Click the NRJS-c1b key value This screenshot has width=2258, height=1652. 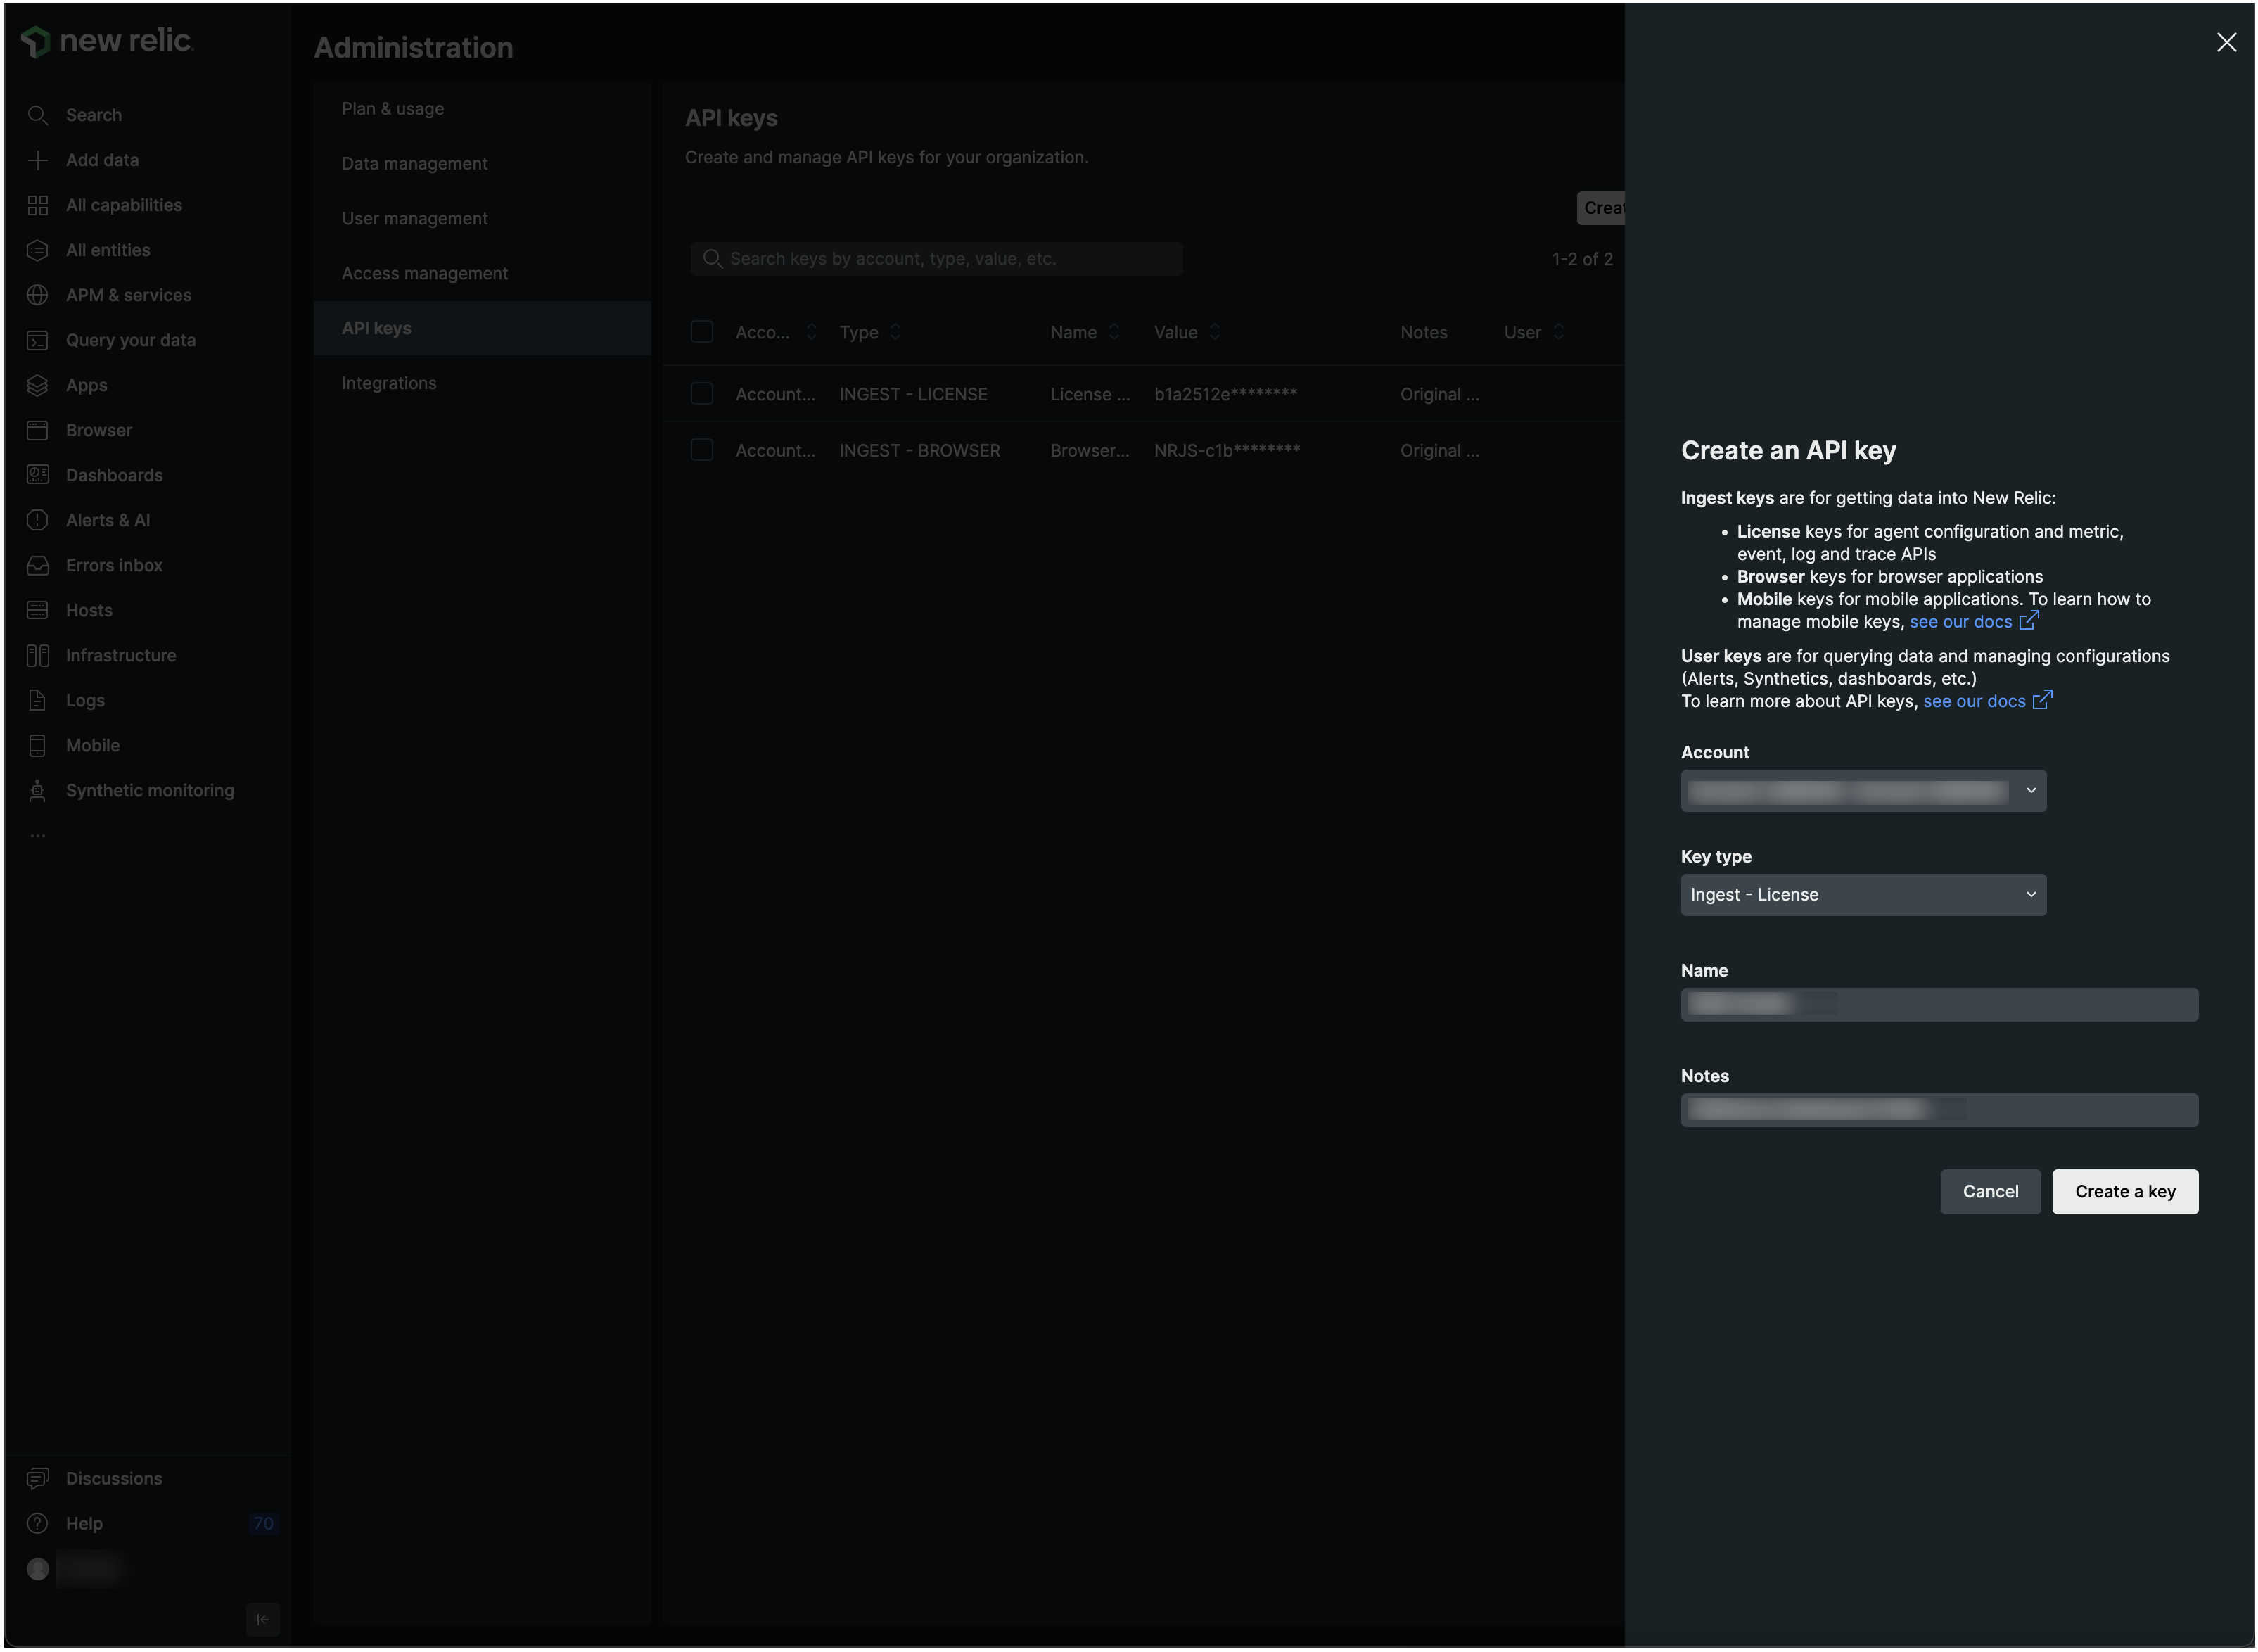1227,450
